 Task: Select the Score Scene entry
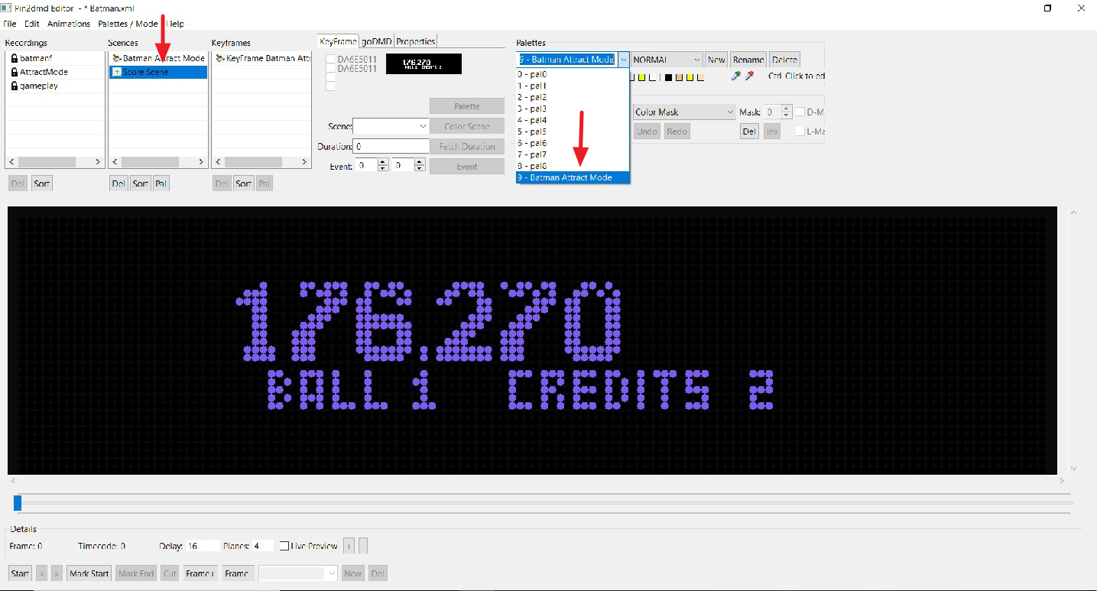click(158, 72)
